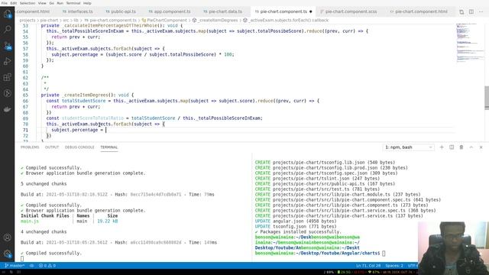Show the Debug Console panel tab

(x=79, y=147)
